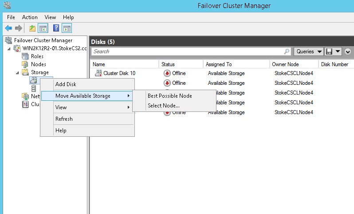Select the Roles tree item
The height and width of the screenshot is (214, 354).
[x=37, y=56]
